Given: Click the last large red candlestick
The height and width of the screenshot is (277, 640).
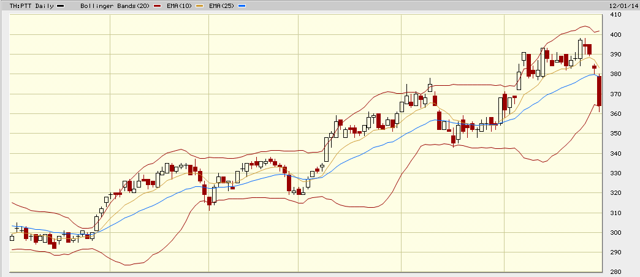Looking at the screenshot, I should click(x=599, y=90).
